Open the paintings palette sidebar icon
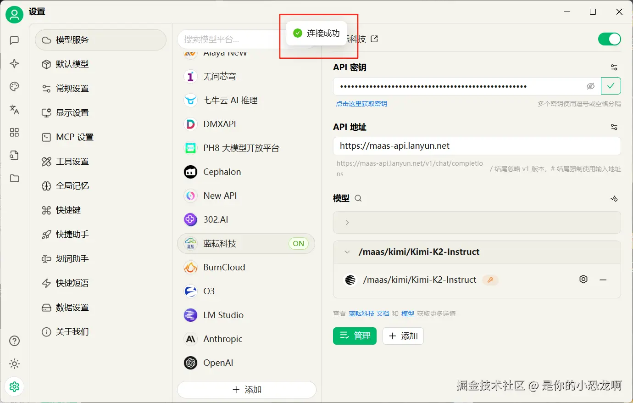The width and height of the screenshot is (633, 403). pos(14,86)
